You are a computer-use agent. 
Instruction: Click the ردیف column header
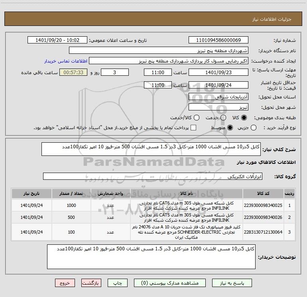[289, 193]
